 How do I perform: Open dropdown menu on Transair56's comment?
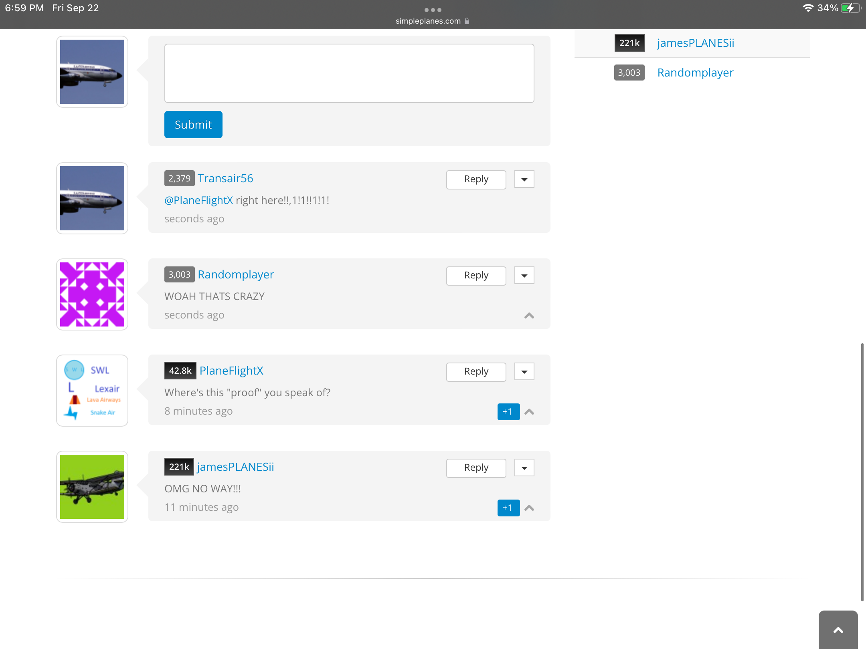point(524,179)
